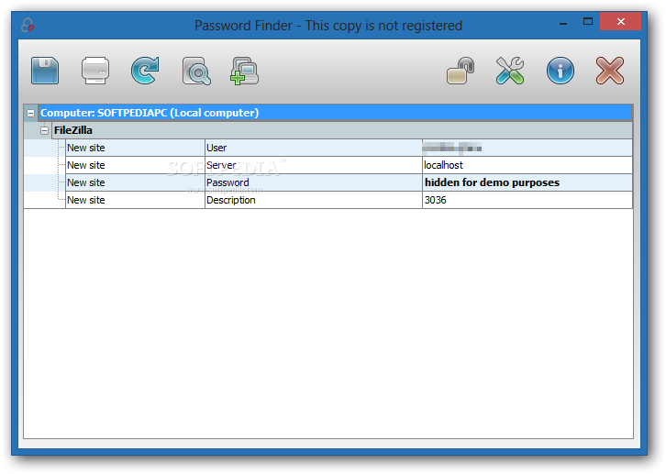Select the New site cell in Password row
The image size is (666, 474).
point(135,182)
